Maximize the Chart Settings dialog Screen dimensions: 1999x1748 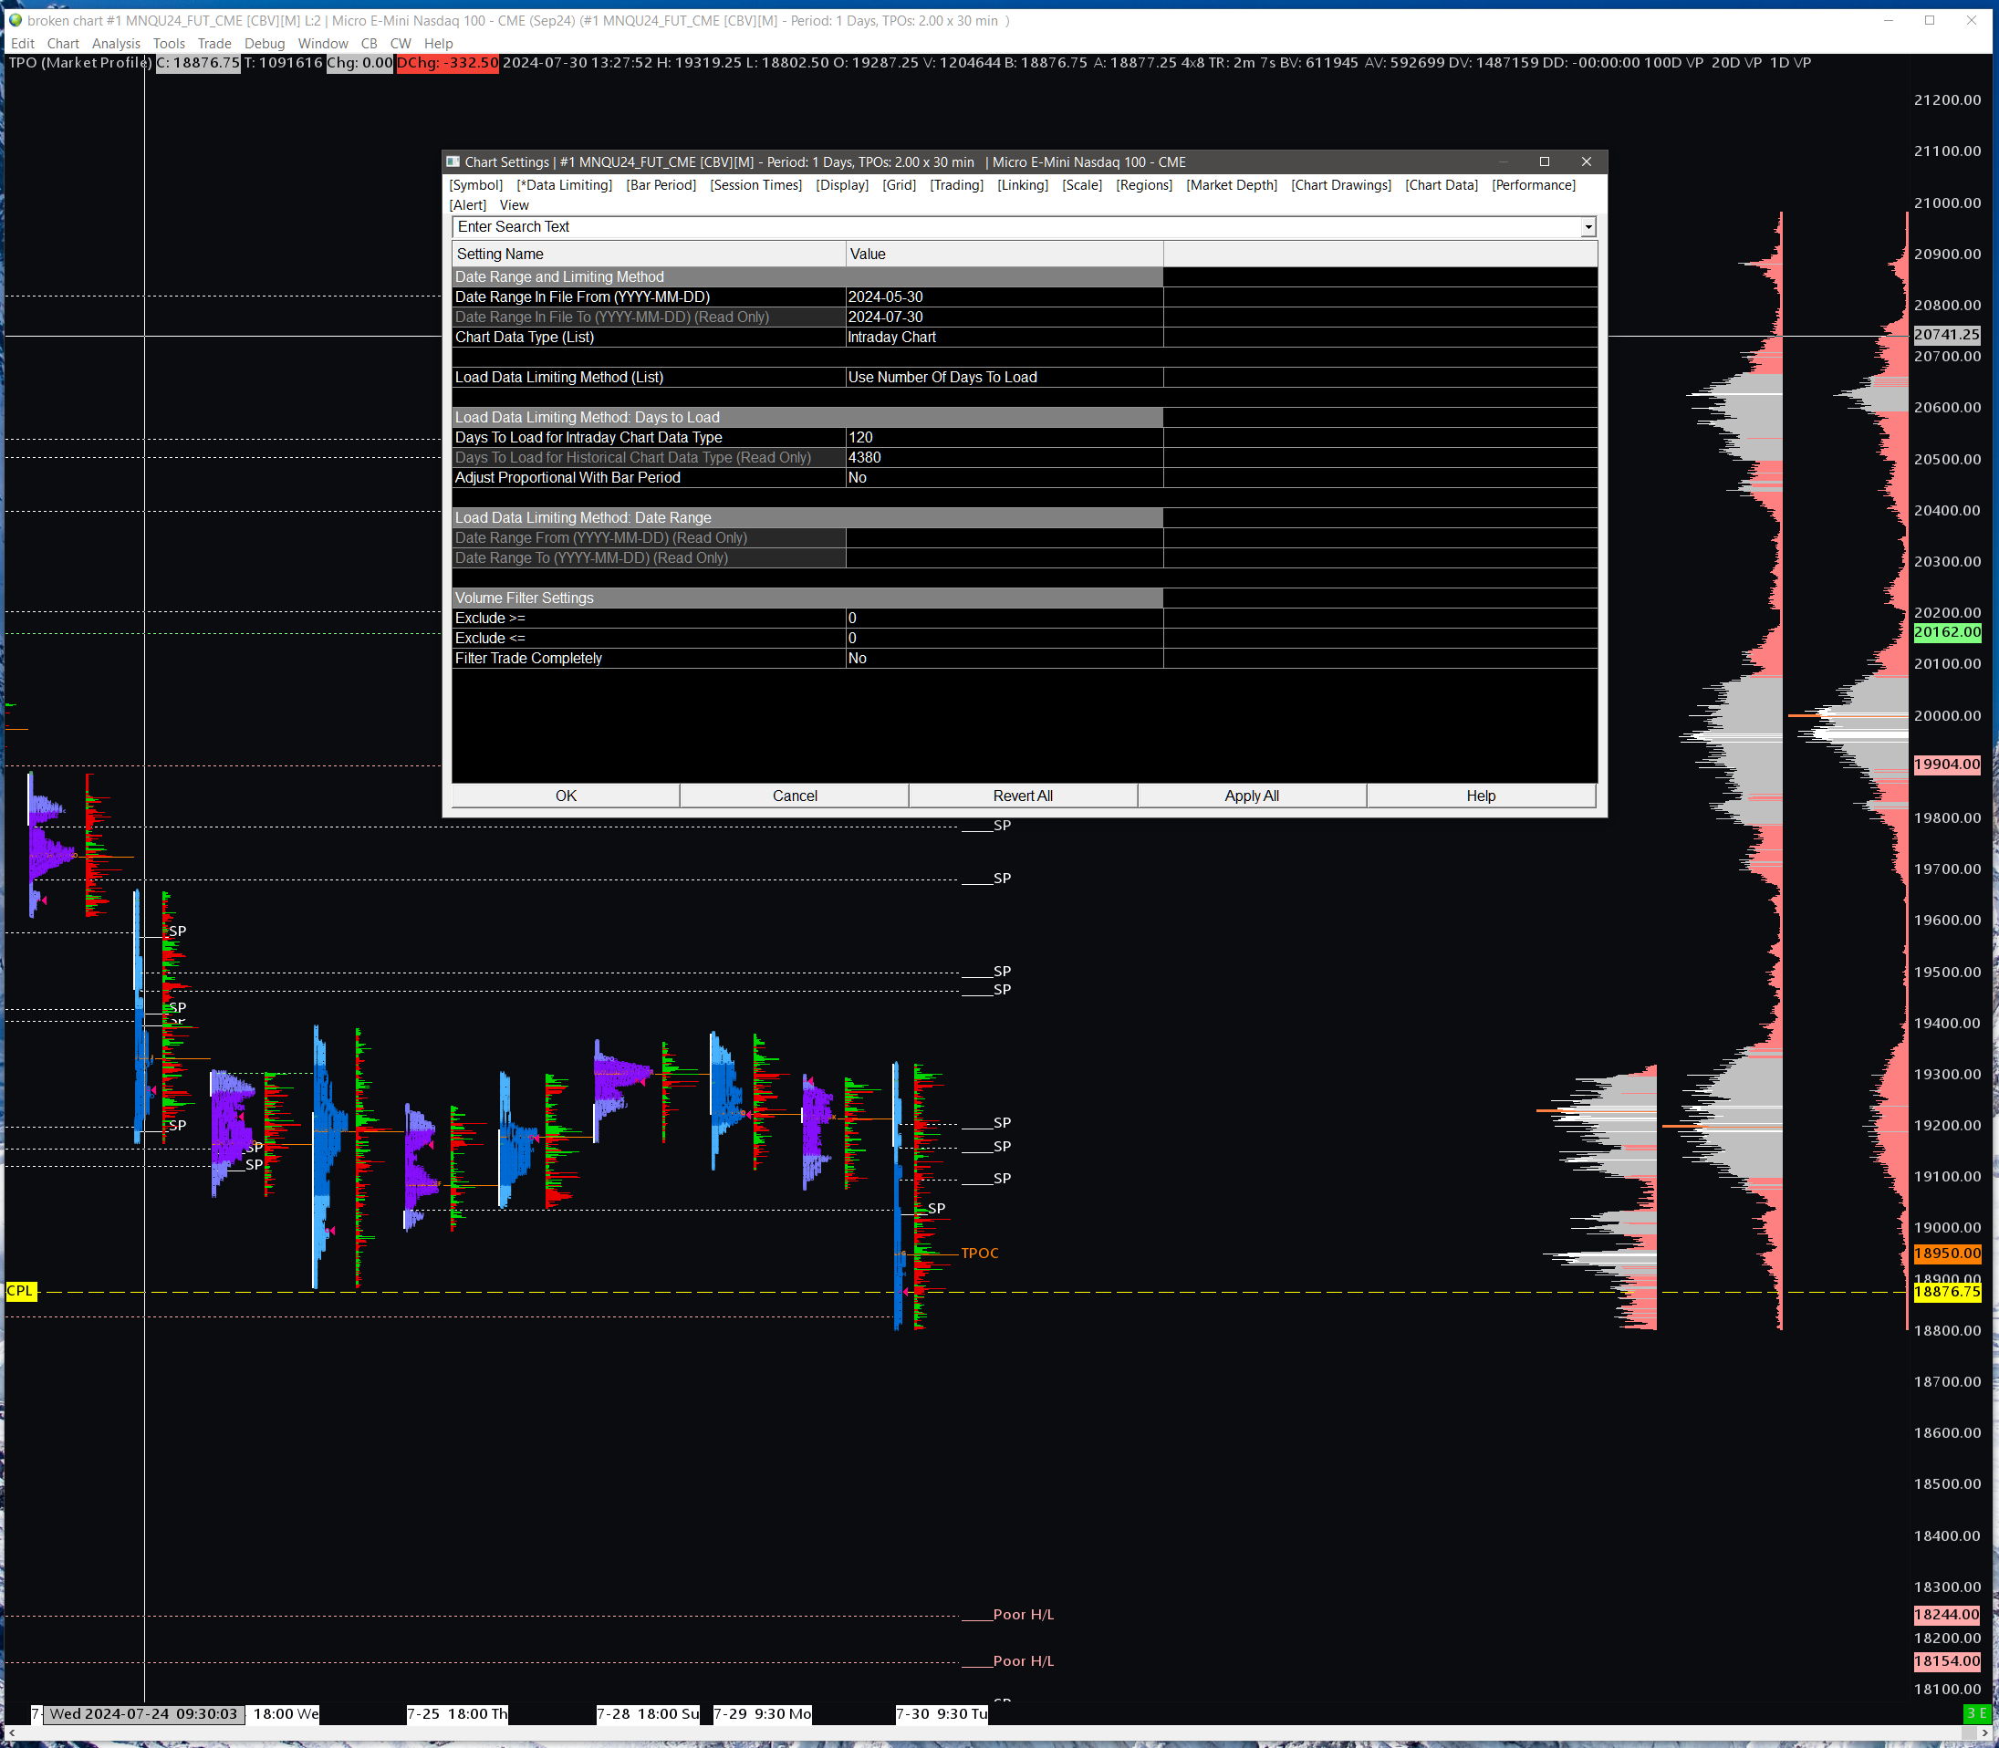click(1545, 161)
